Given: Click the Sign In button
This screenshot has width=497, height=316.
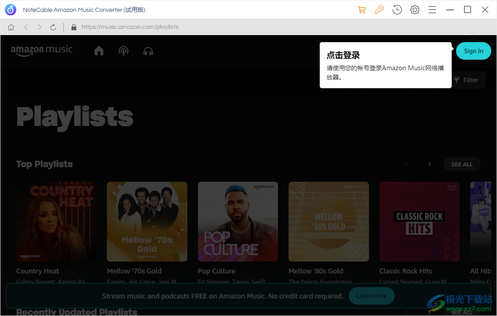Looking at the screenshot, I should click(x=474, y=51).
